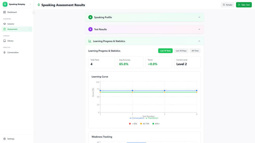Expand the Test Results section chevron
The image size is (255, 143).
[x=199, y=29]
